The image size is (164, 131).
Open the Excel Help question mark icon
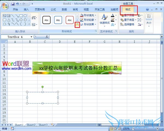pyautogui.click(x=147, y=10)
